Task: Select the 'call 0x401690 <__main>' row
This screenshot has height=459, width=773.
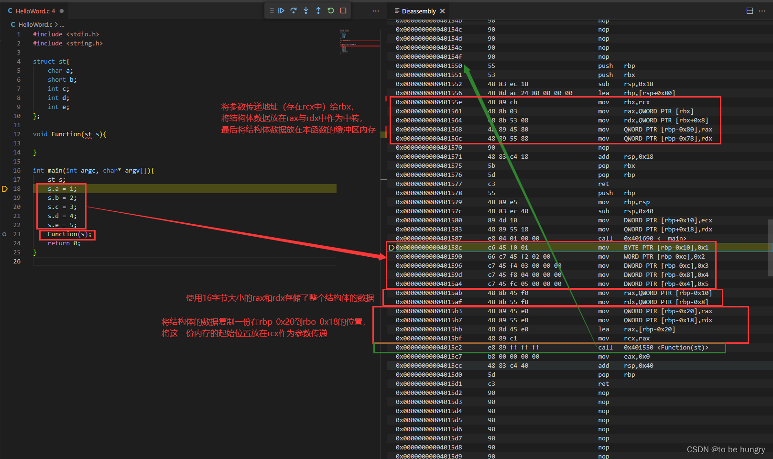Action: (579, 239)
